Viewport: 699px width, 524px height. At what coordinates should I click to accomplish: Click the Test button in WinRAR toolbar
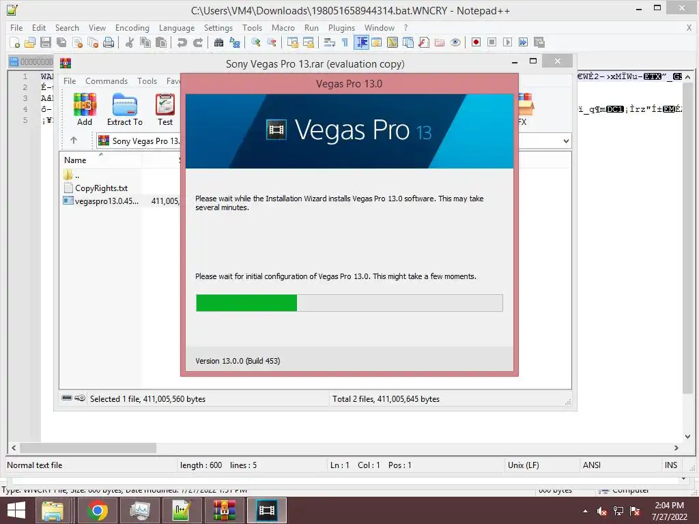(165, 110)
